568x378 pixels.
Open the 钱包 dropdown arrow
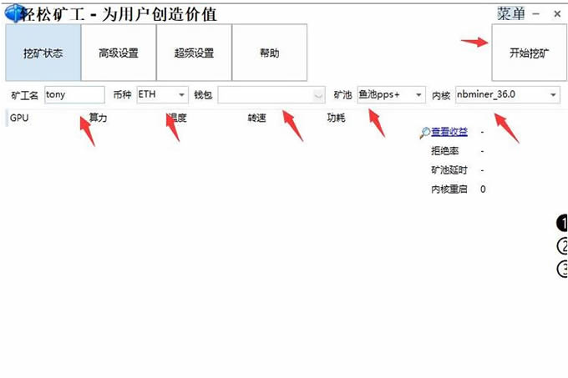[x=318, y=95]
